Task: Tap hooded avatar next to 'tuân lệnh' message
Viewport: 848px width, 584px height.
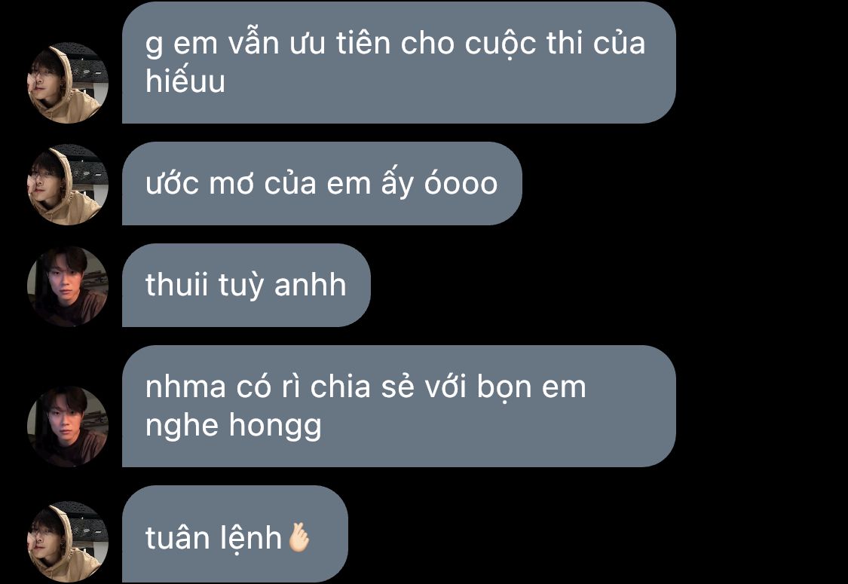Action: pos(68,541)
